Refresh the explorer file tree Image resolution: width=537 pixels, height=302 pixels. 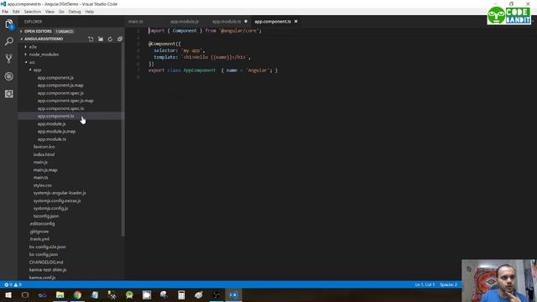[x=110, y=39]
